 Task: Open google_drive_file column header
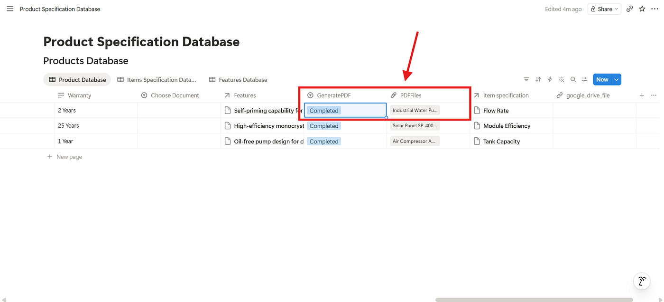click(594, 95)
